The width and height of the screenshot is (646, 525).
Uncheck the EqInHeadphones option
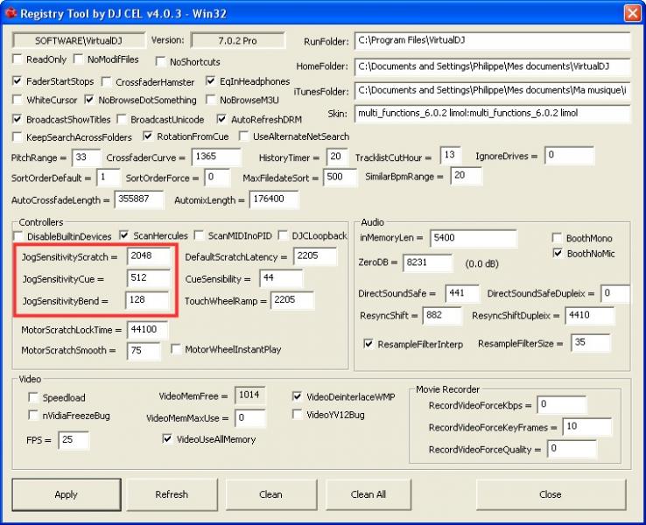(x=212, y=81)
